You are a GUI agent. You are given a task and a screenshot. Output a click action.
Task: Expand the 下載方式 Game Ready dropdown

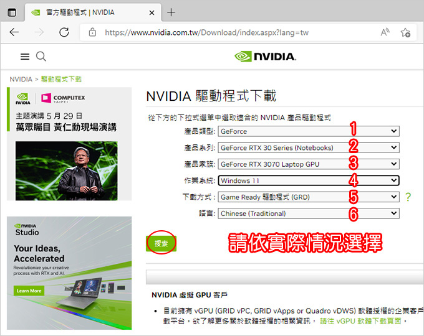309,197
